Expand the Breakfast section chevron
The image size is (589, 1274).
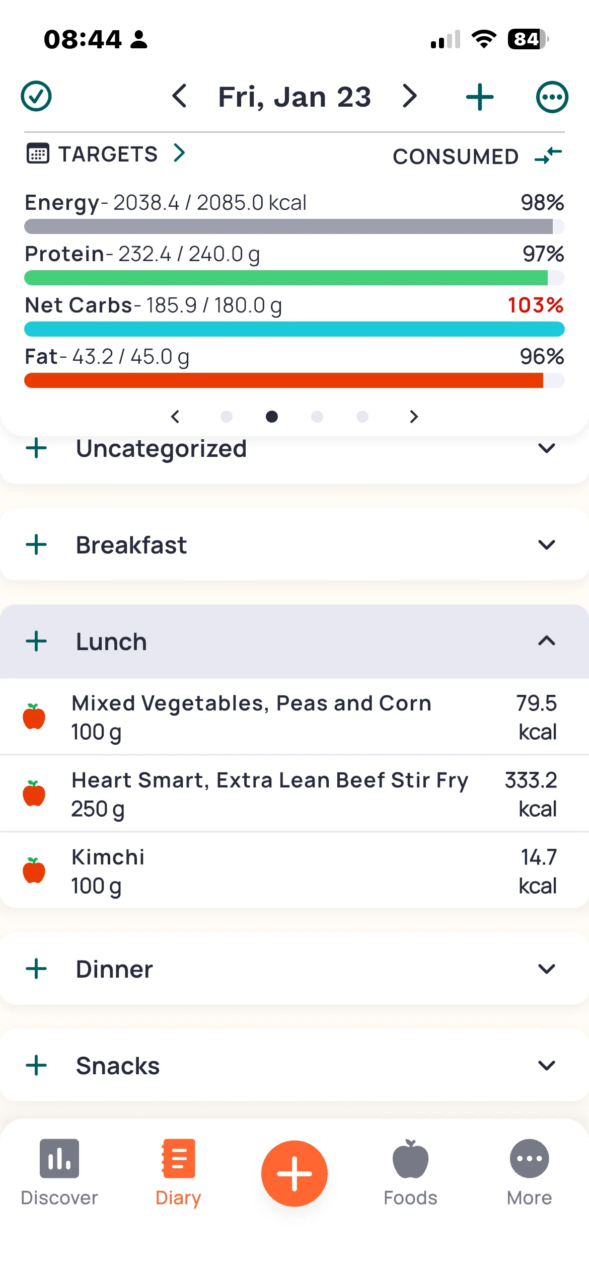tap(547, 545)
